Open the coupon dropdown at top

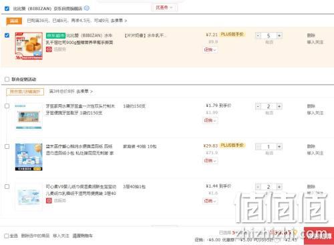tap(164, 7)
